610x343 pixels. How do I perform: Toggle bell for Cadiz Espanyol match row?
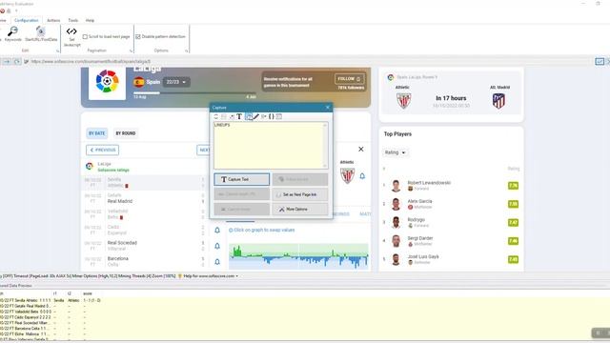217,231
